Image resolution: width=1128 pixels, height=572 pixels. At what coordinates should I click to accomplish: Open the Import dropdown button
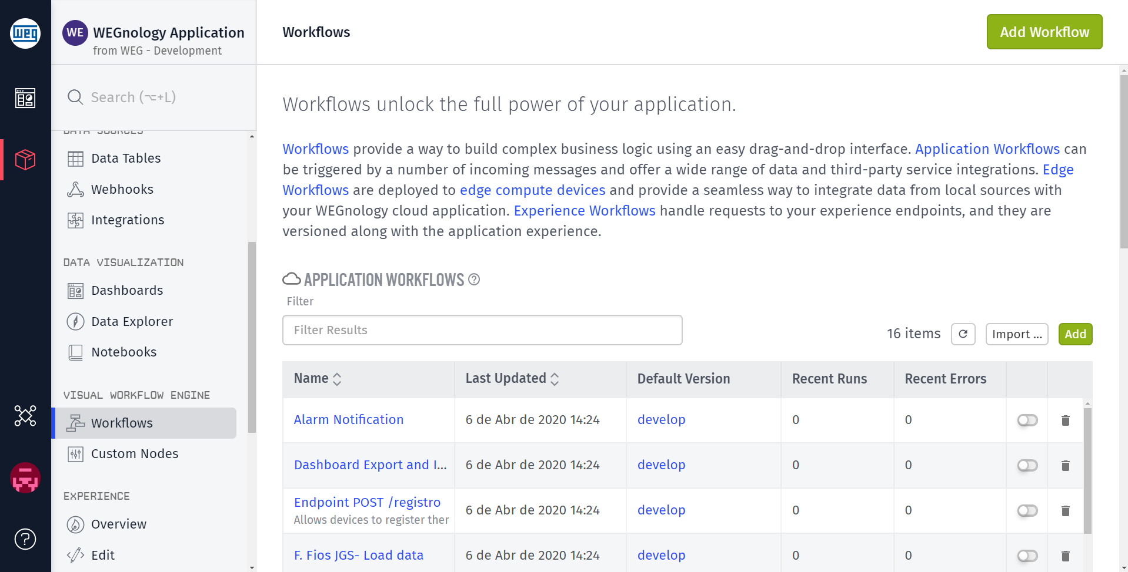(1017, 334)
